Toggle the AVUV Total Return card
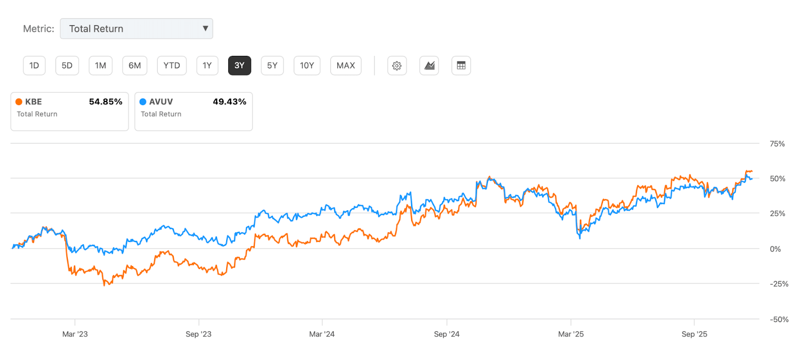Image resolution: width=804 pixels, height=352 pixels. tap(193, 111)
